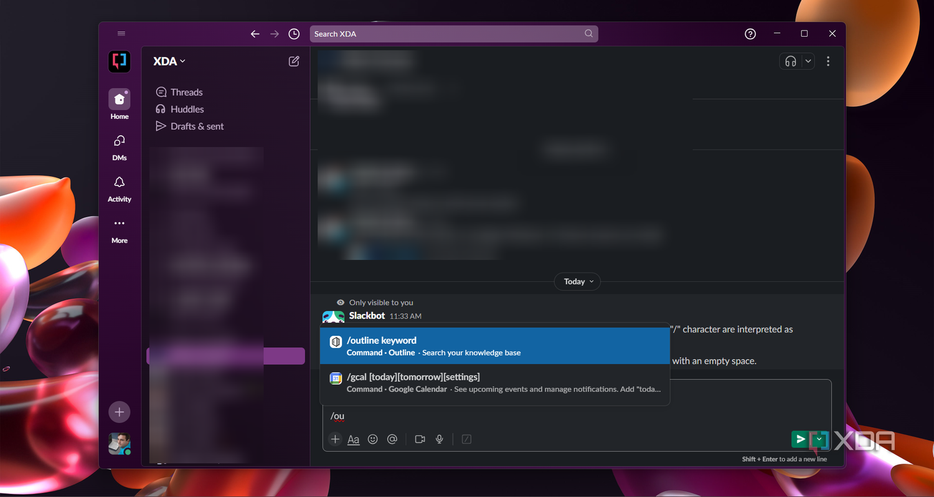Open Drafts & sent

(x=189, y=126)
